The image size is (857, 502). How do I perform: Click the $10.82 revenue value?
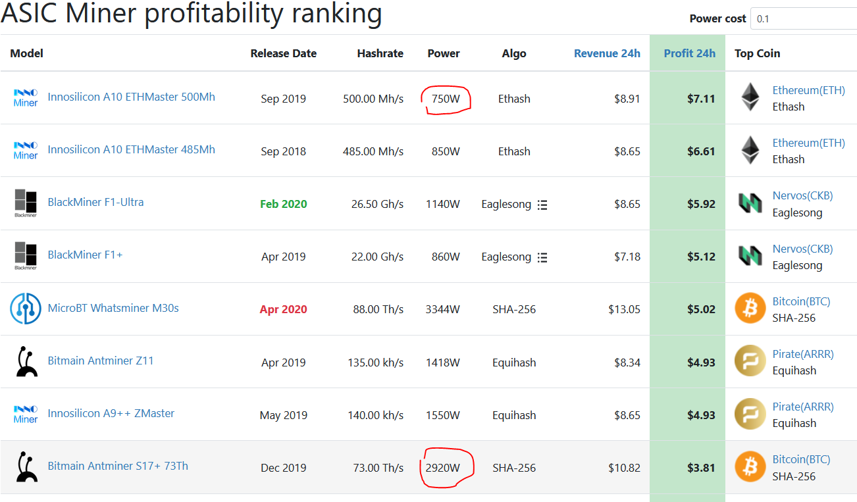tap(625, 468)
